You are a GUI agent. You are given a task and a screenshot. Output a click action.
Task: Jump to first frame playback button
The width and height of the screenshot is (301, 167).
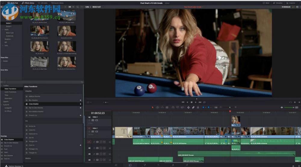(183, 102)
